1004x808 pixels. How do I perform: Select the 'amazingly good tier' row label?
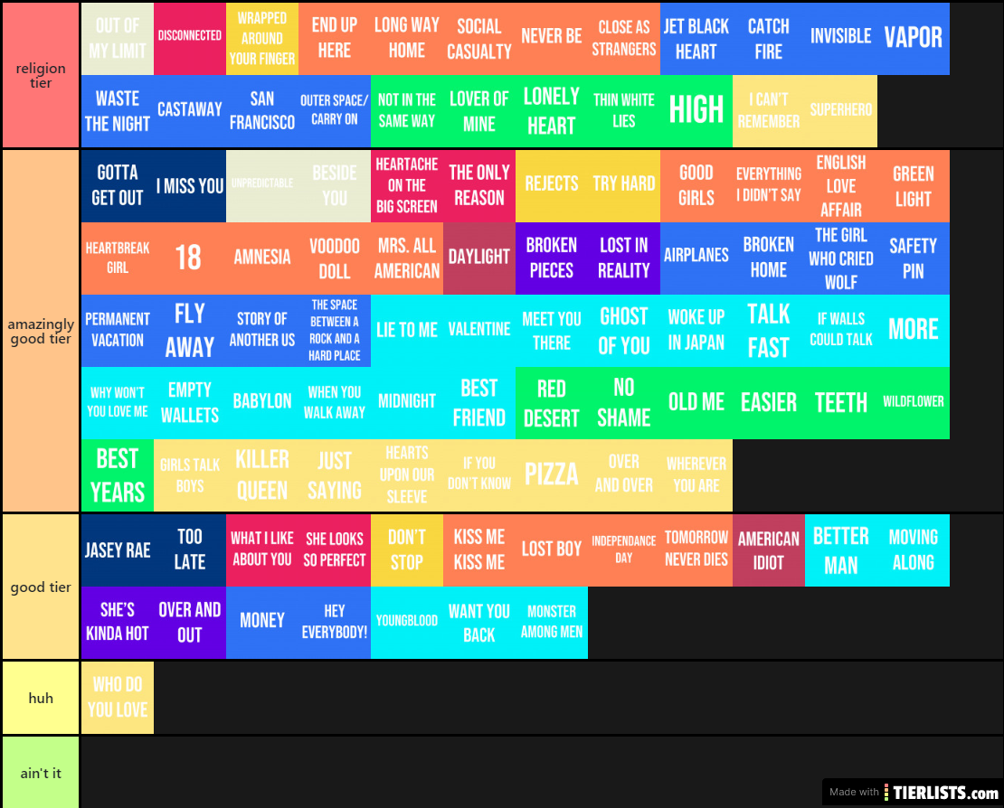41,332
